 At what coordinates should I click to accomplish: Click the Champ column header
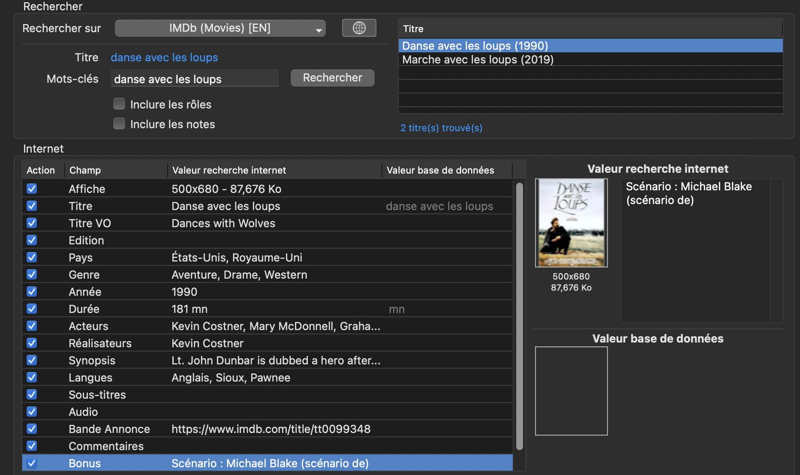pos(85,170)
